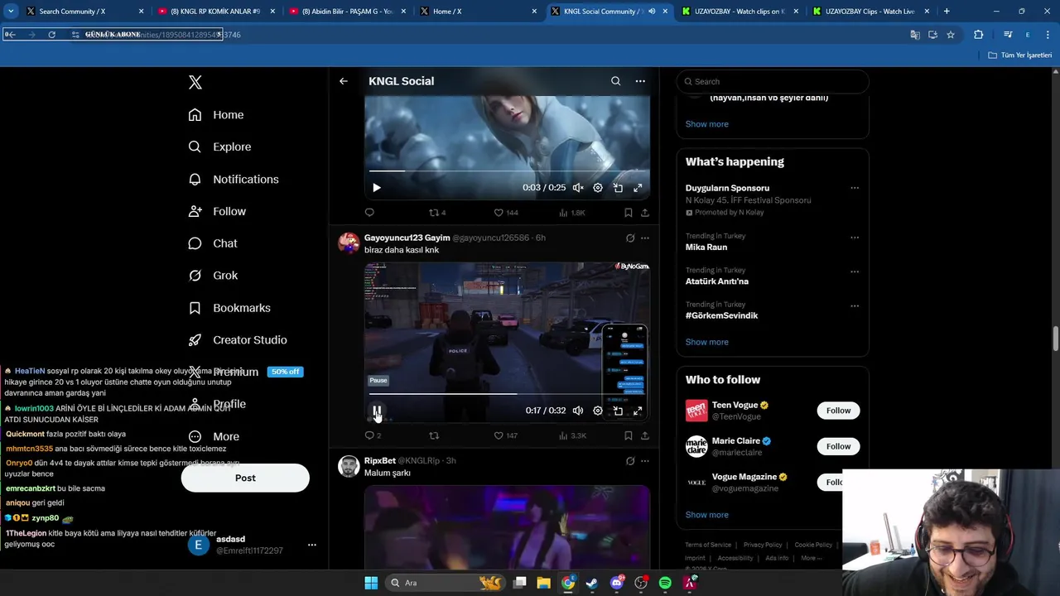Open options for Atatürk Anıtı'nı trend
Viewport: 1060px width, 596px height.
point(855,272)
